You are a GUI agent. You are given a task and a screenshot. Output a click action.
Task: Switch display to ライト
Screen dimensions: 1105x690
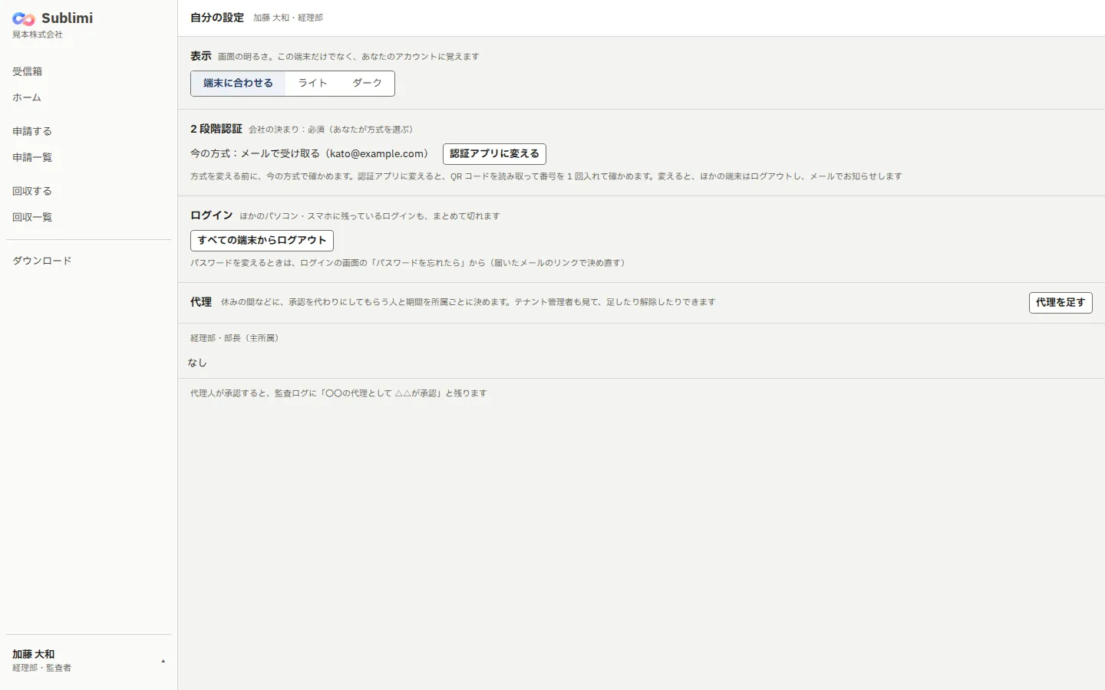click(312, 84)
